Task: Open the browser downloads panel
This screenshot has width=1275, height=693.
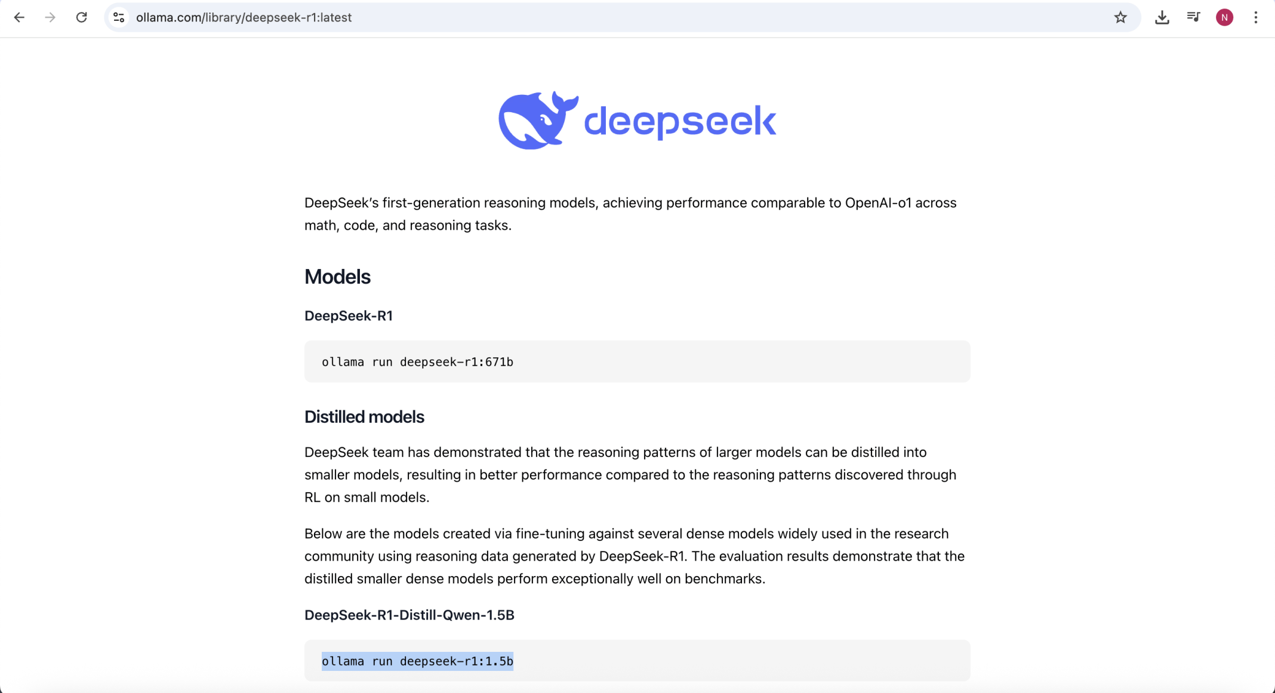Action: (x=1162, y=17)
